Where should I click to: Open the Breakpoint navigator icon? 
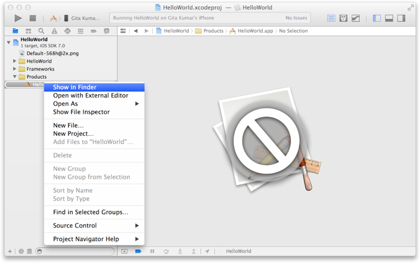pos(93,31)
